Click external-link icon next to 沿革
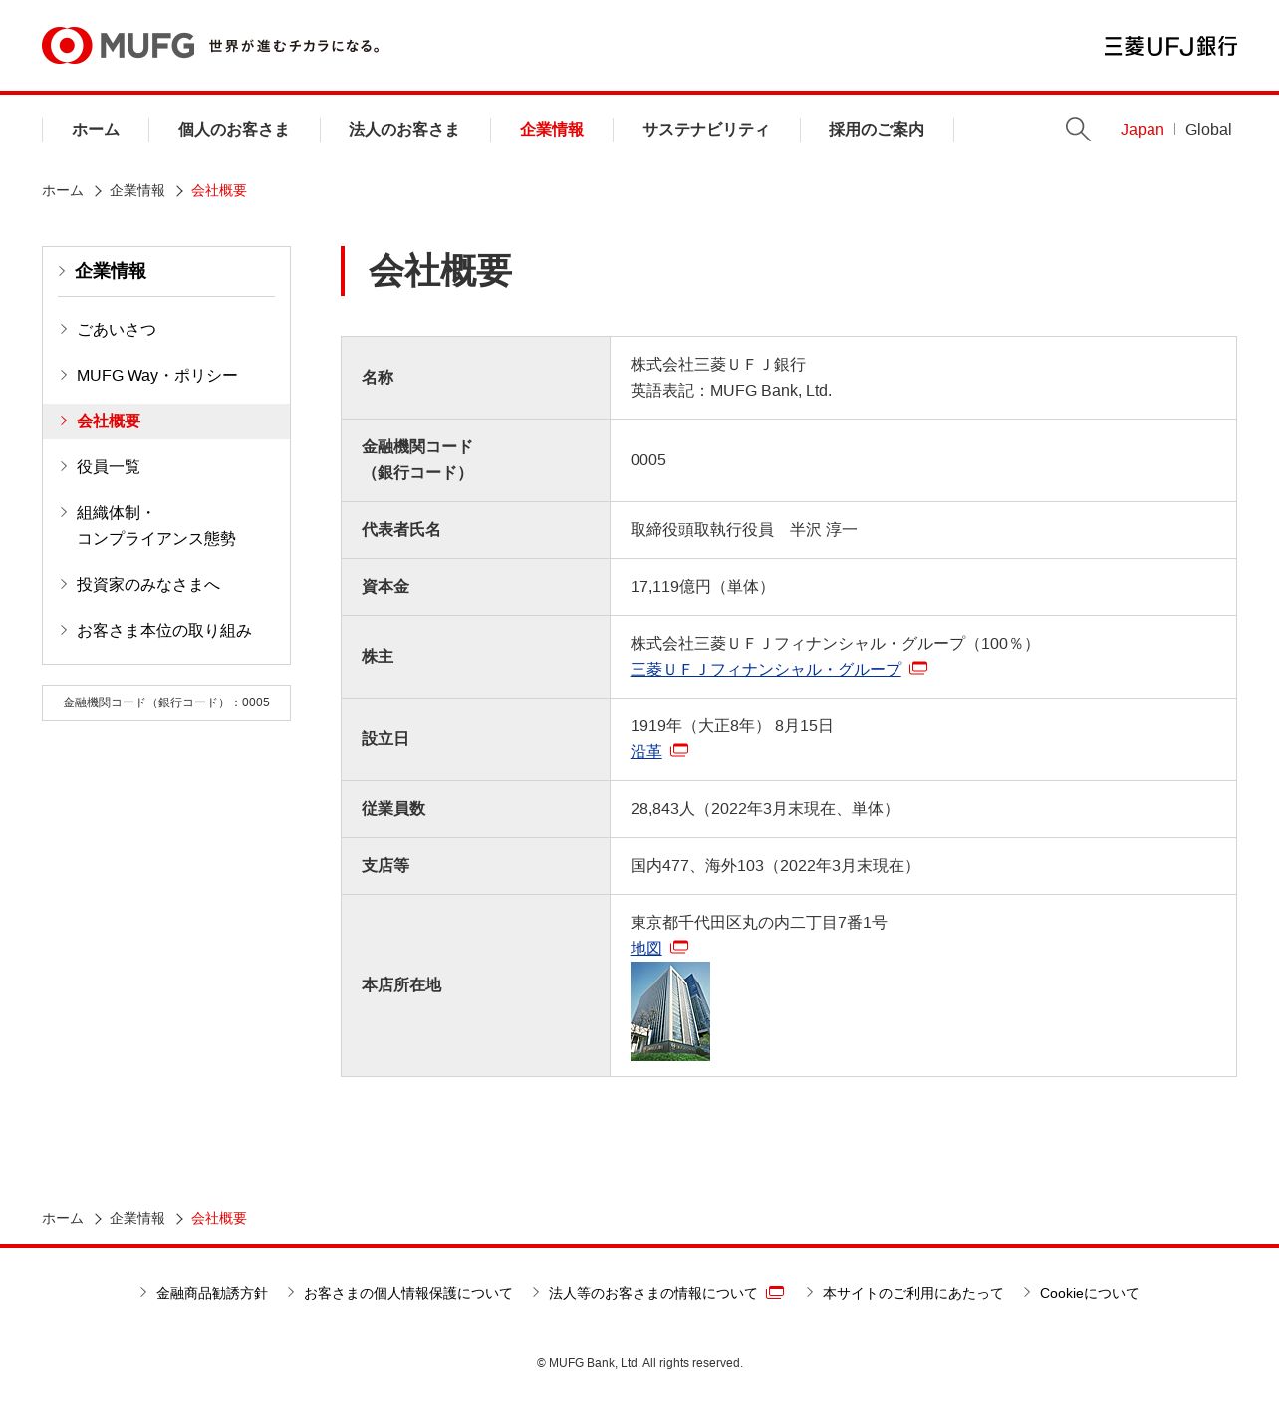 [679, 750]
